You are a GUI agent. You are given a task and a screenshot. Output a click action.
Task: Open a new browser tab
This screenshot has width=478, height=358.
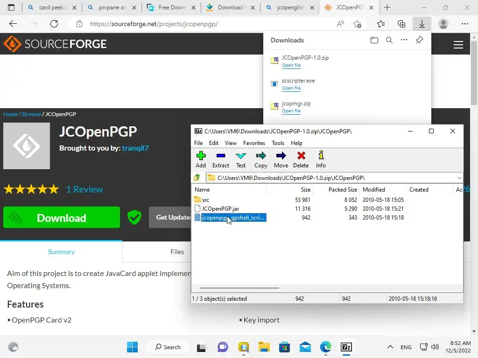tap(387, 7)
